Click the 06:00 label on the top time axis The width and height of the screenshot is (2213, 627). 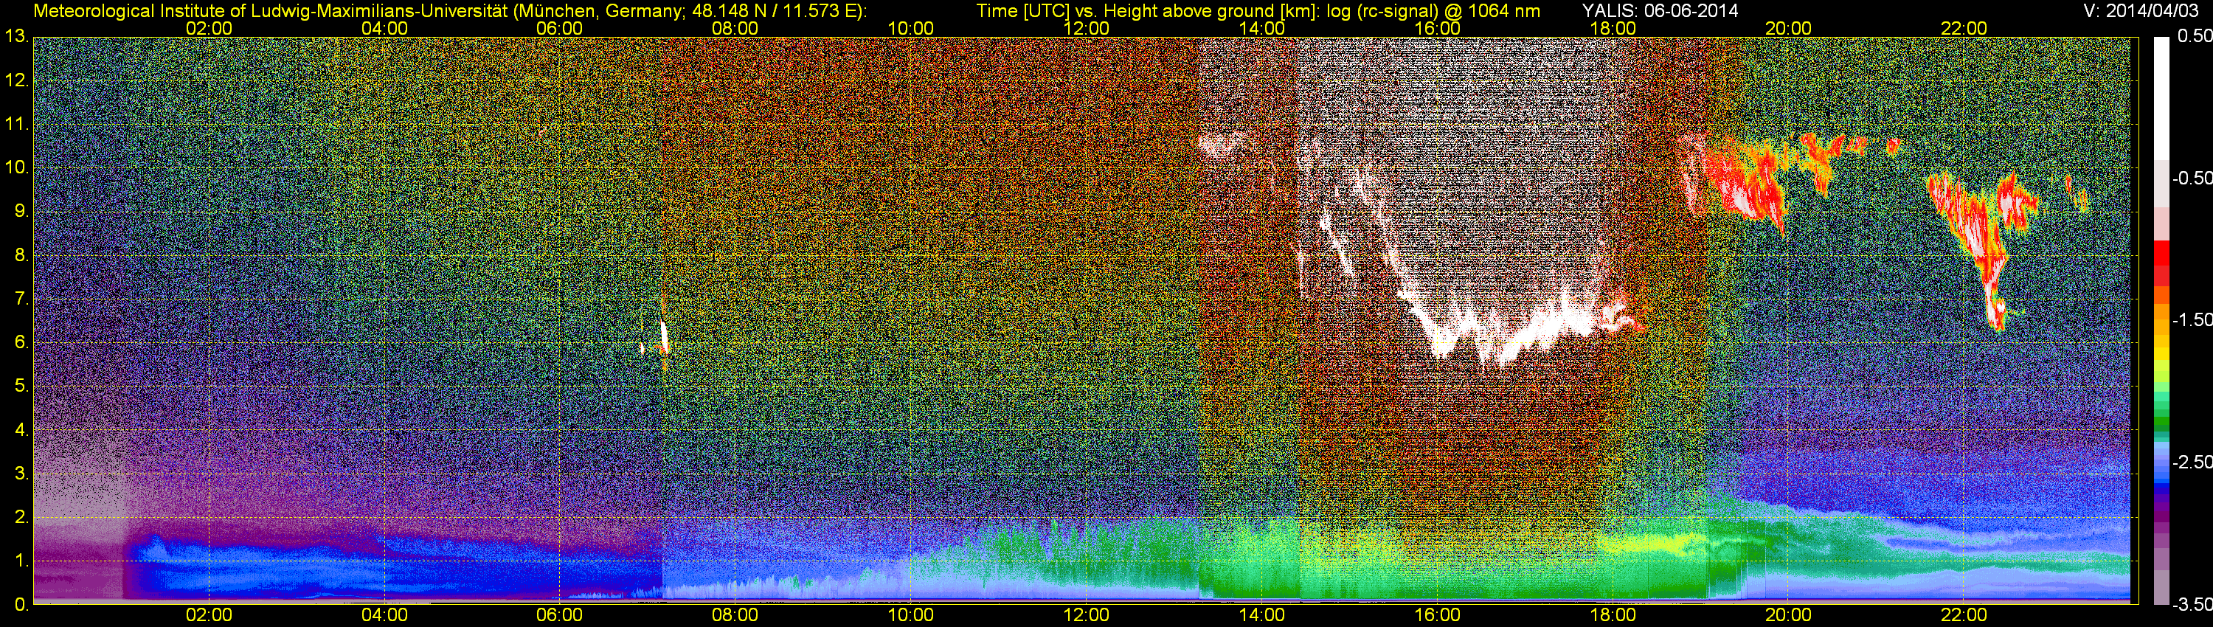(559, 28)
